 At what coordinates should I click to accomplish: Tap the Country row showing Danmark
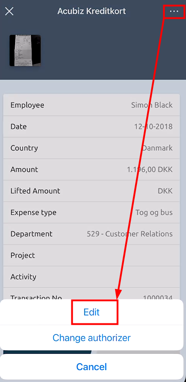pyautogui.click(x=91, y=148)
